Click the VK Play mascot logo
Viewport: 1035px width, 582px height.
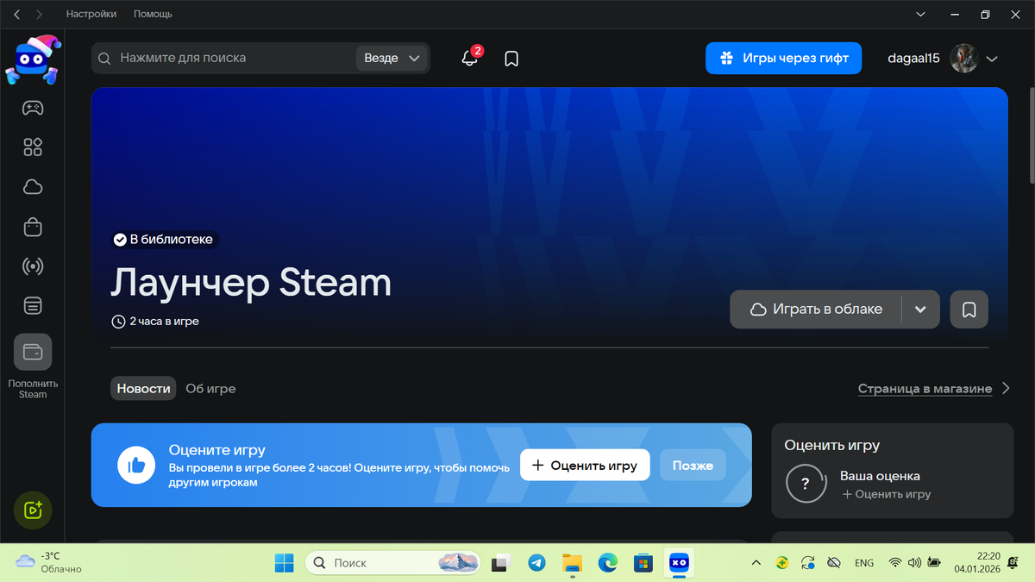(x=33, y=59)
